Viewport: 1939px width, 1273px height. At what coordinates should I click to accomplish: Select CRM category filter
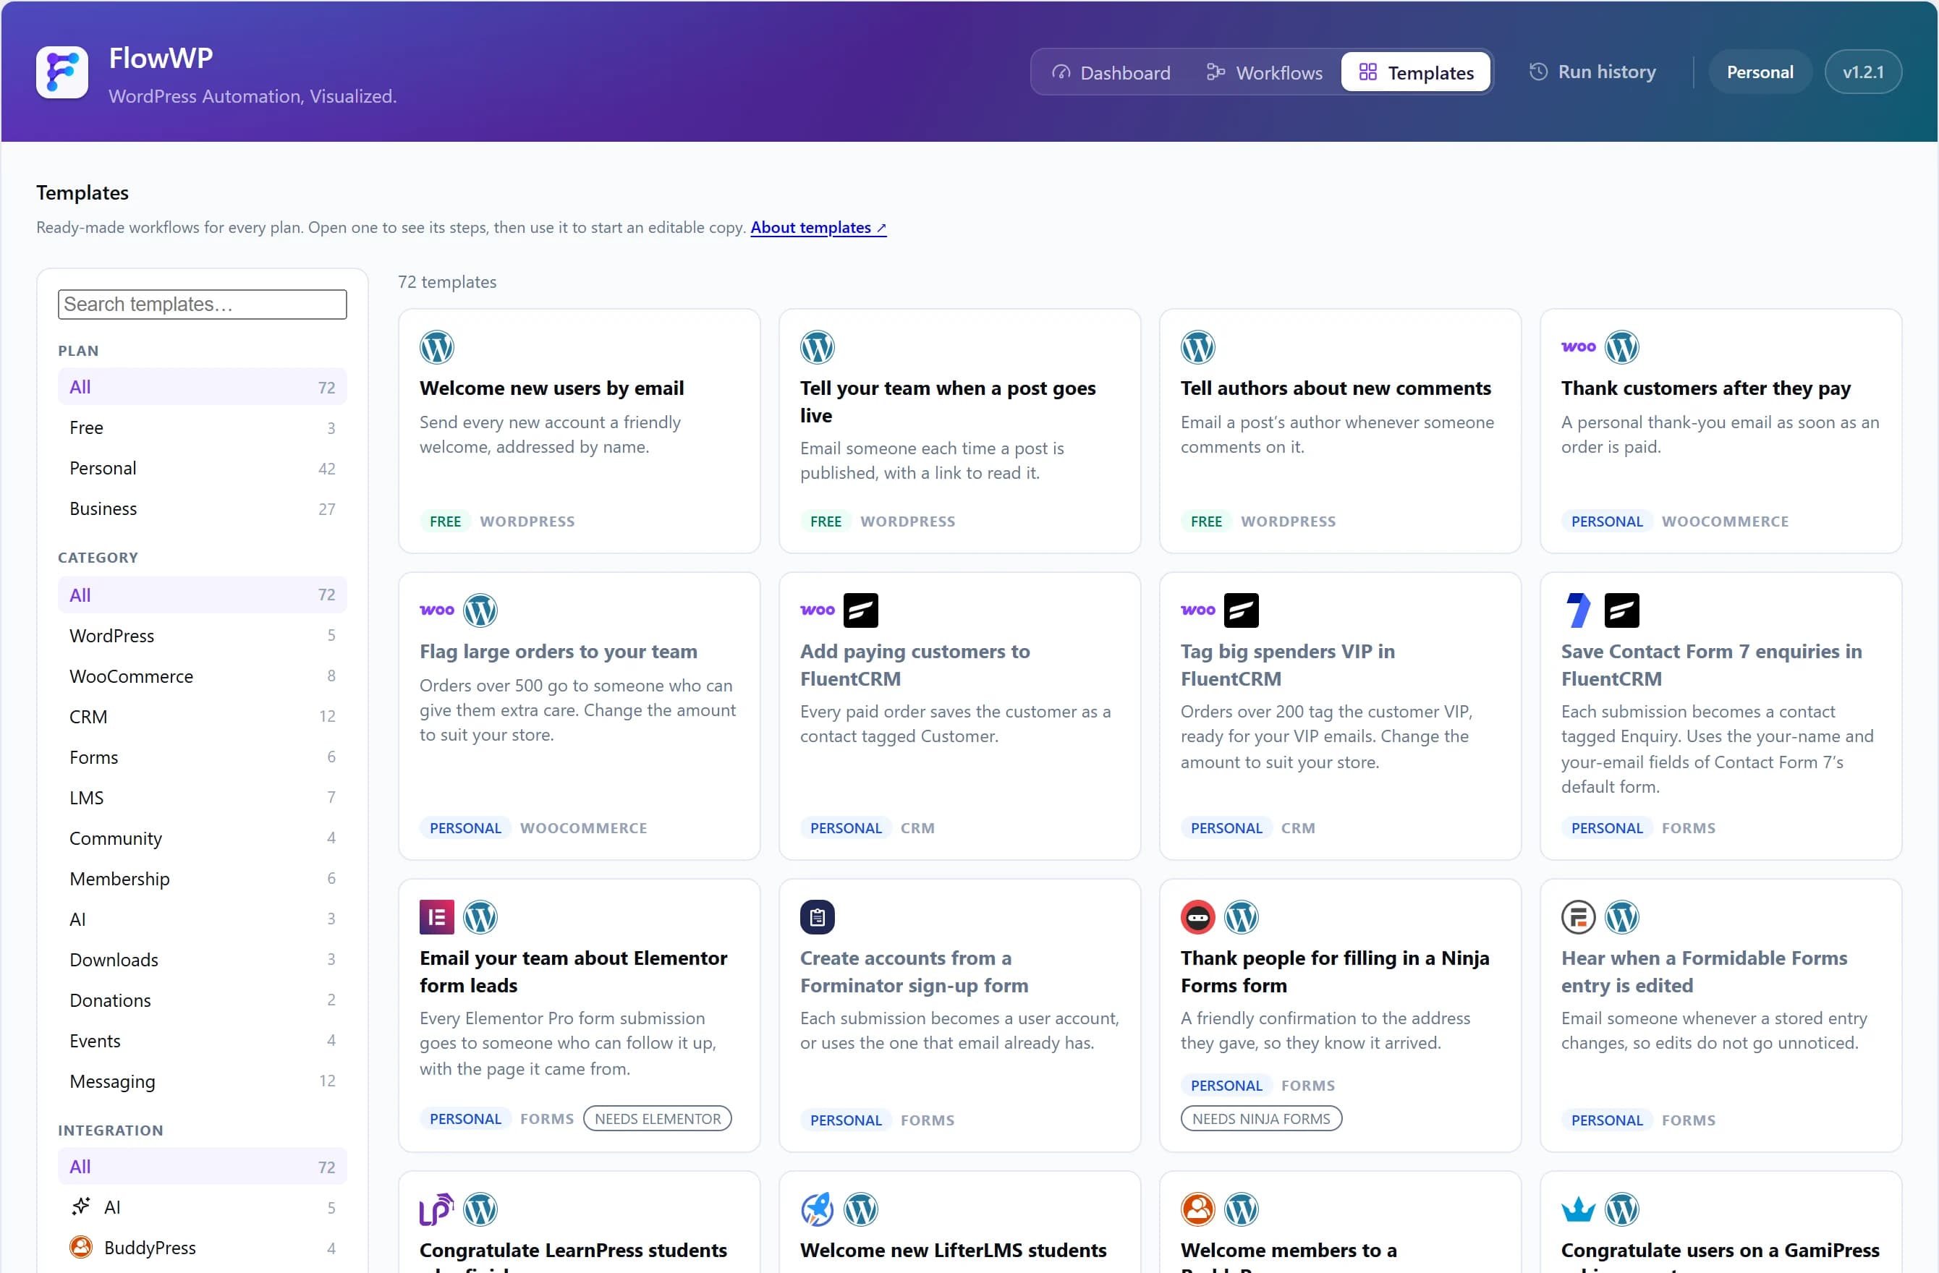[x=202, y=716]
